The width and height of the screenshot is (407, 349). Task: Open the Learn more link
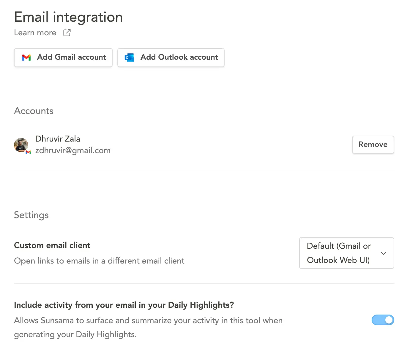pos(35,33)
